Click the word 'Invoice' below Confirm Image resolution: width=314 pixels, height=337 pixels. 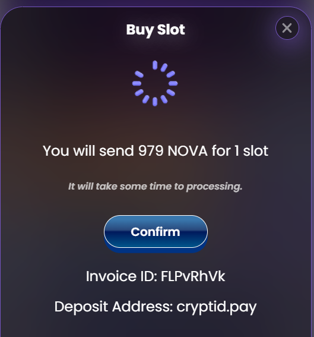tap(111, 276)
